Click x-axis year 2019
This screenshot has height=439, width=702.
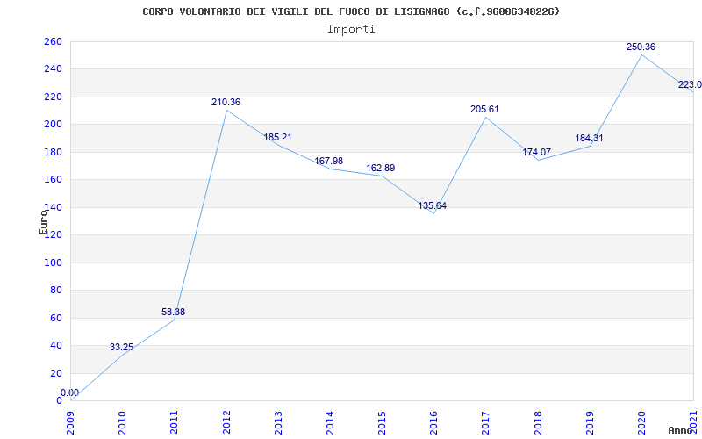(590, 422)
